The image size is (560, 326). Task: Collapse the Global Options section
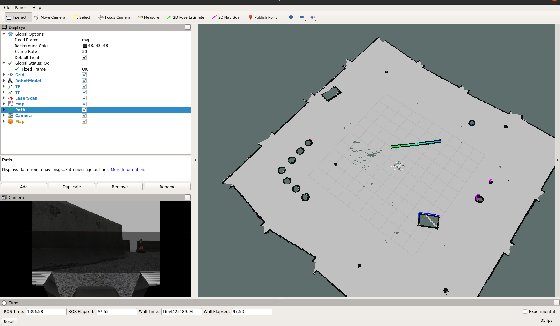point(4,34)
